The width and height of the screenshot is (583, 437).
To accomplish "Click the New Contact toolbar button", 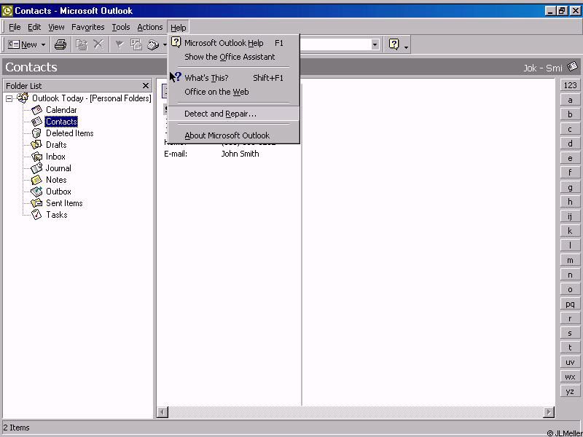I will tap(23, 44).
